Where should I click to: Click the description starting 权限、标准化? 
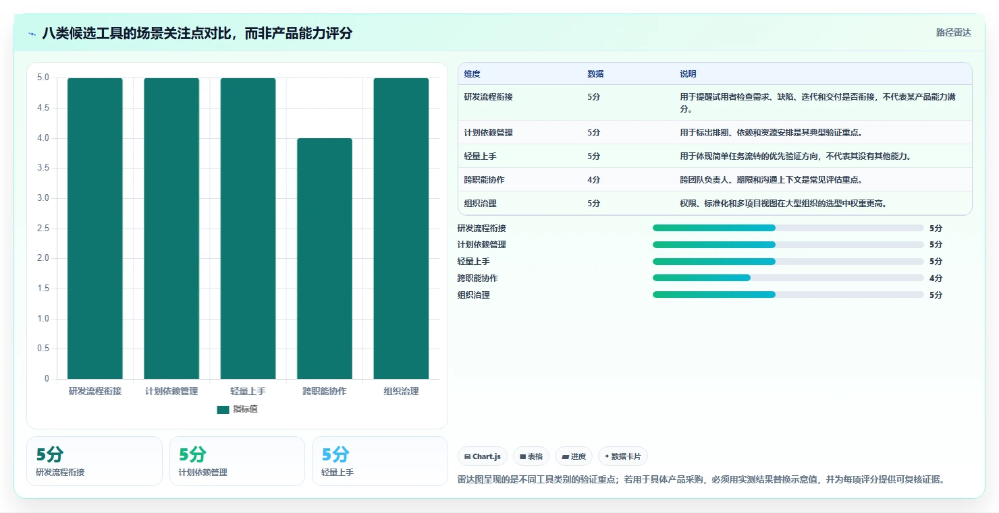pyautogui.click(x=783, y=204)
